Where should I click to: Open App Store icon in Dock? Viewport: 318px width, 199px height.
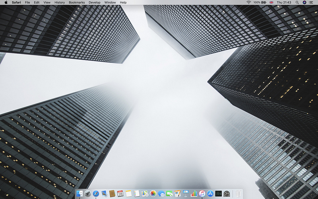click(210, 193)
